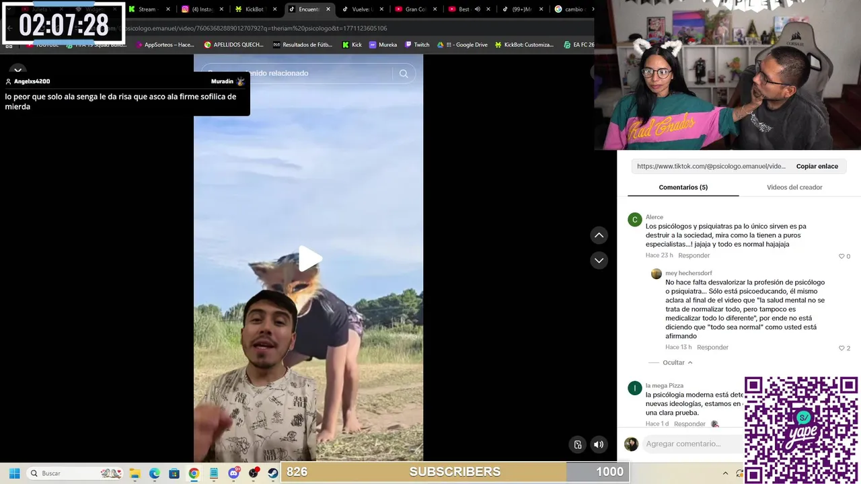This screenshot has width=861, height=484.
Task: Like mey hechersdorf's reply with heart
Action: coord(841,348)
